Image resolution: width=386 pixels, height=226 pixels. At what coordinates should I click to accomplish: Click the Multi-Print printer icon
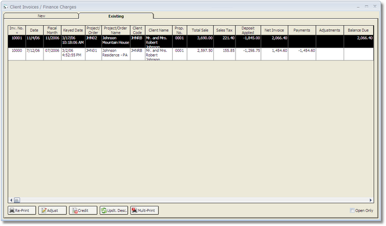click(x=134, y=210)
